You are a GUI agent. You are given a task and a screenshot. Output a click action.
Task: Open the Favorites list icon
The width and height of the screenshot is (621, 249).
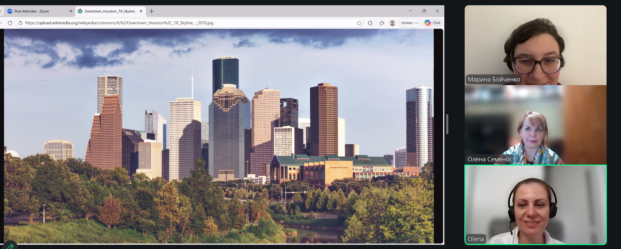point(382,23)
